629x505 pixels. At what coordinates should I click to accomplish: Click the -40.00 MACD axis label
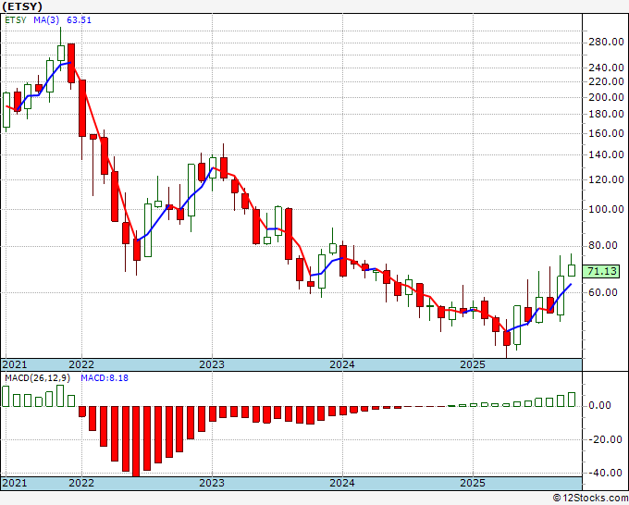606,473
